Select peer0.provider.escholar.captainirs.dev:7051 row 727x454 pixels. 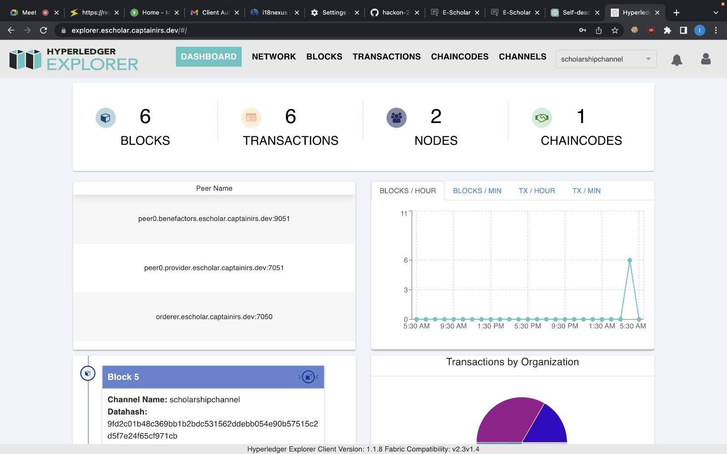pos(214,268)
